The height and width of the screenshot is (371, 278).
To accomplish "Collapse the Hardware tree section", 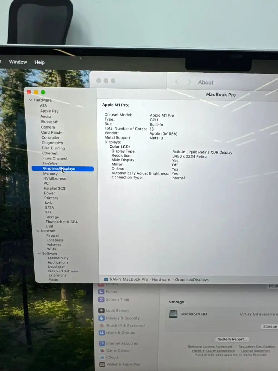I will pos(31,100).
